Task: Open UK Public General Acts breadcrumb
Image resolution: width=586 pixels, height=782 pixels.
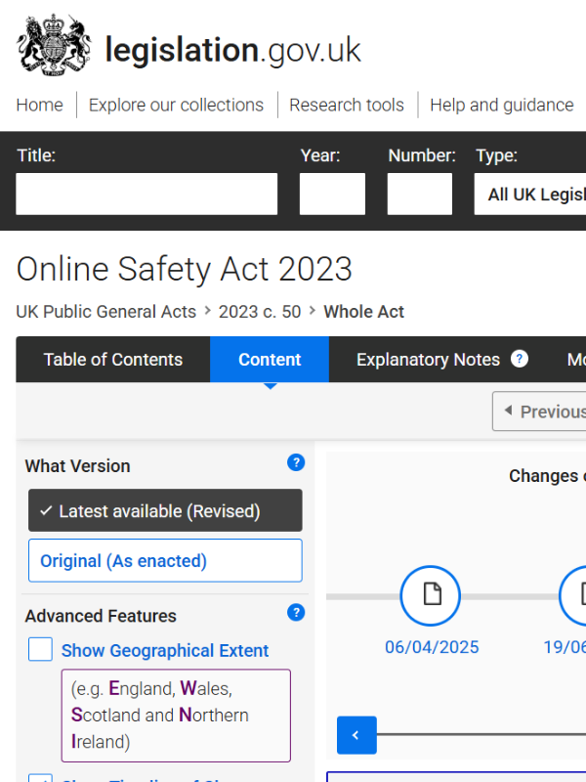Action: click(x=106, y=312)
